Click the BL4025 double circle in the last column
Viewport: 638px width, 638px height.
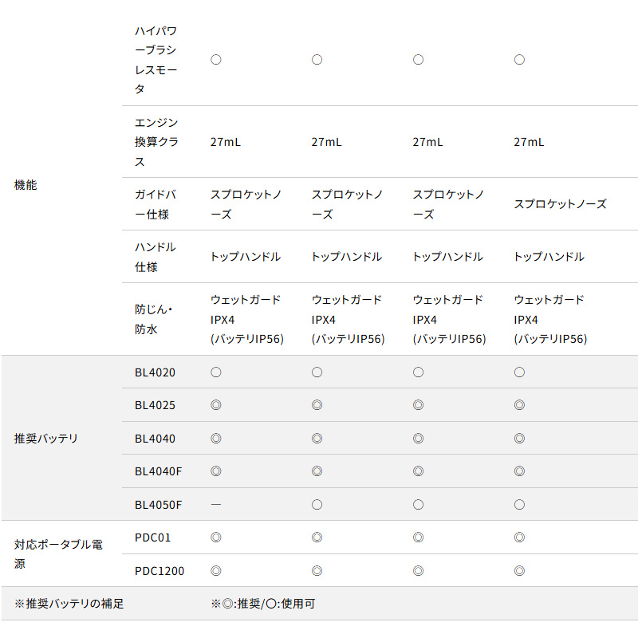(519, 405)
